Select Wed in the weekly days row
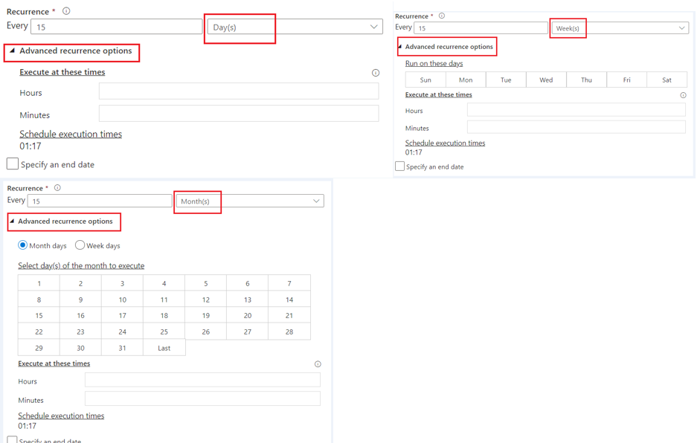Viewport: 700px width, 443px height. click(546, 79)
